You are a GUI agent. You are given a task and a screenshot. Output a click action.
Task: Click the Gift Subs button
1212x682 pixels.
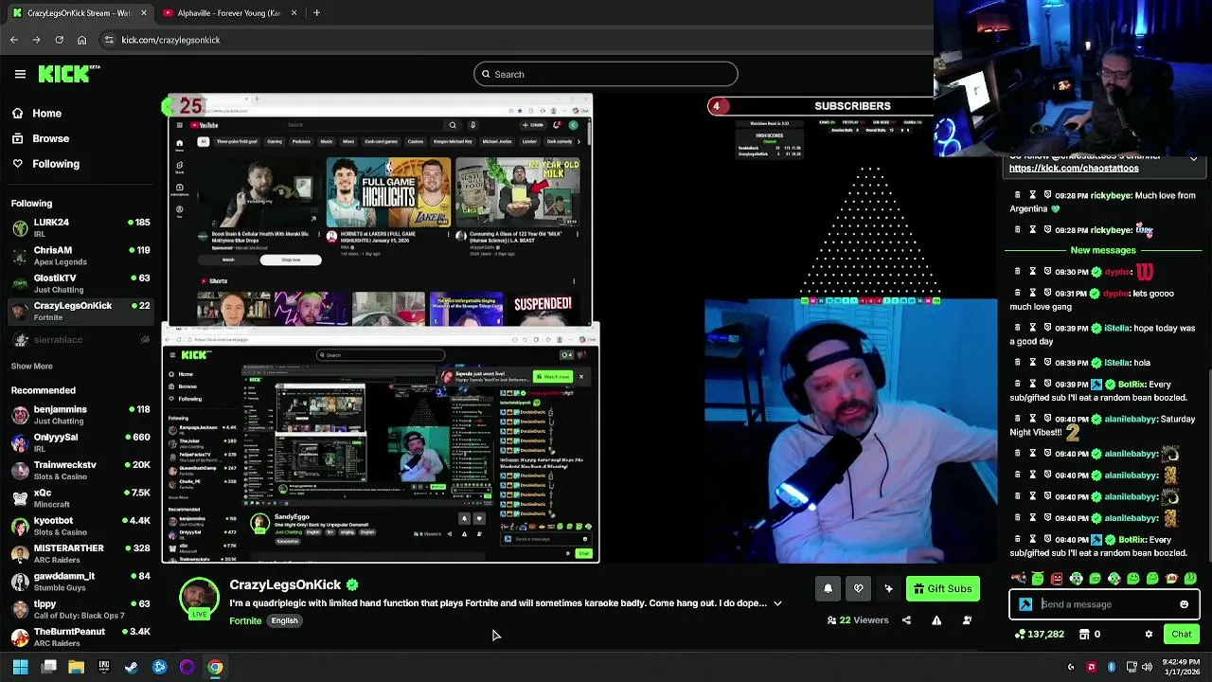click(943, 588)
